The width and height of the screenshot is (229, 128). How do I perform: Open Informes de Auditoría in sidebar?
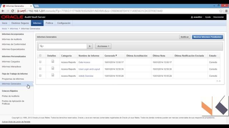pos(12,39)
